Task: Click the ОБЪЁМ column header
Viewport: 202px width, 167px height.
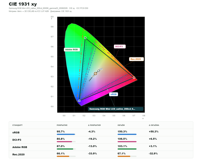Action: [121, 125]
